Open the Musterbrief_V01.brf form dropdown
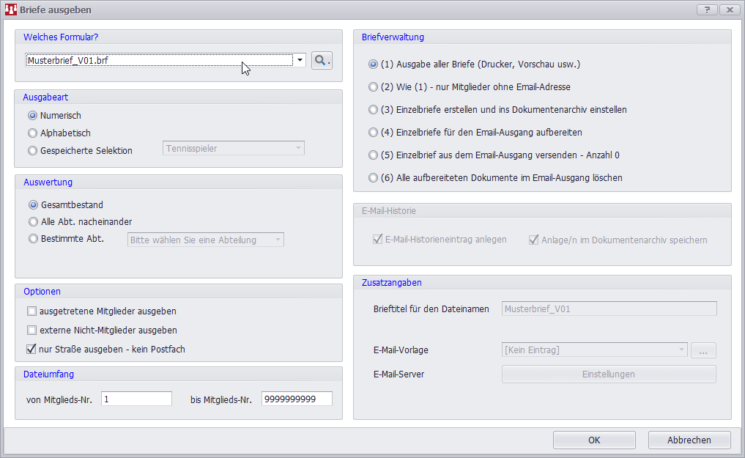The height and width of the screenshot is (458, 745). [300, 61]
